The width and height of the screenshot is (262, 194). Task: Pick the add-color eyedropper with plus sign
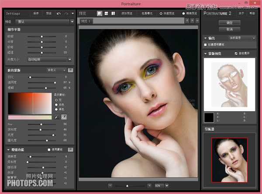pos(64,117)
